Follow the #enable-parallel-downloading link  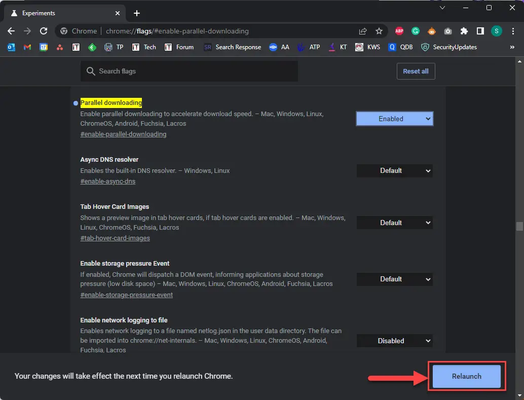point(123,134)
